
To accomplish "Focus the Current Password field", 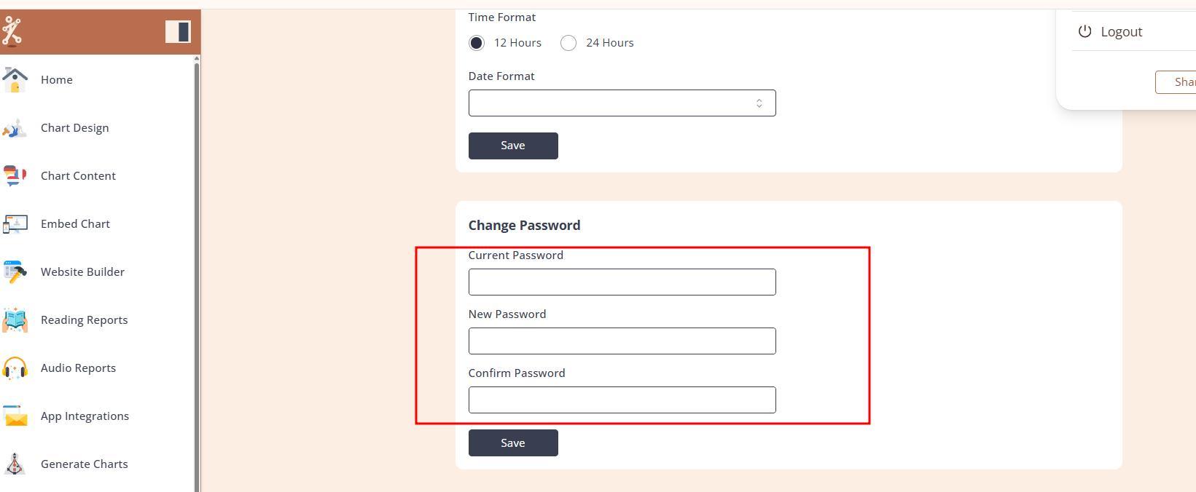I will 622,282.
